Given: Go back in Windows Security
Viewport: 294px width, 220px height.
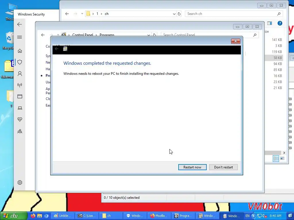Looking at the screenshot, I should click(x=20, y=24).
